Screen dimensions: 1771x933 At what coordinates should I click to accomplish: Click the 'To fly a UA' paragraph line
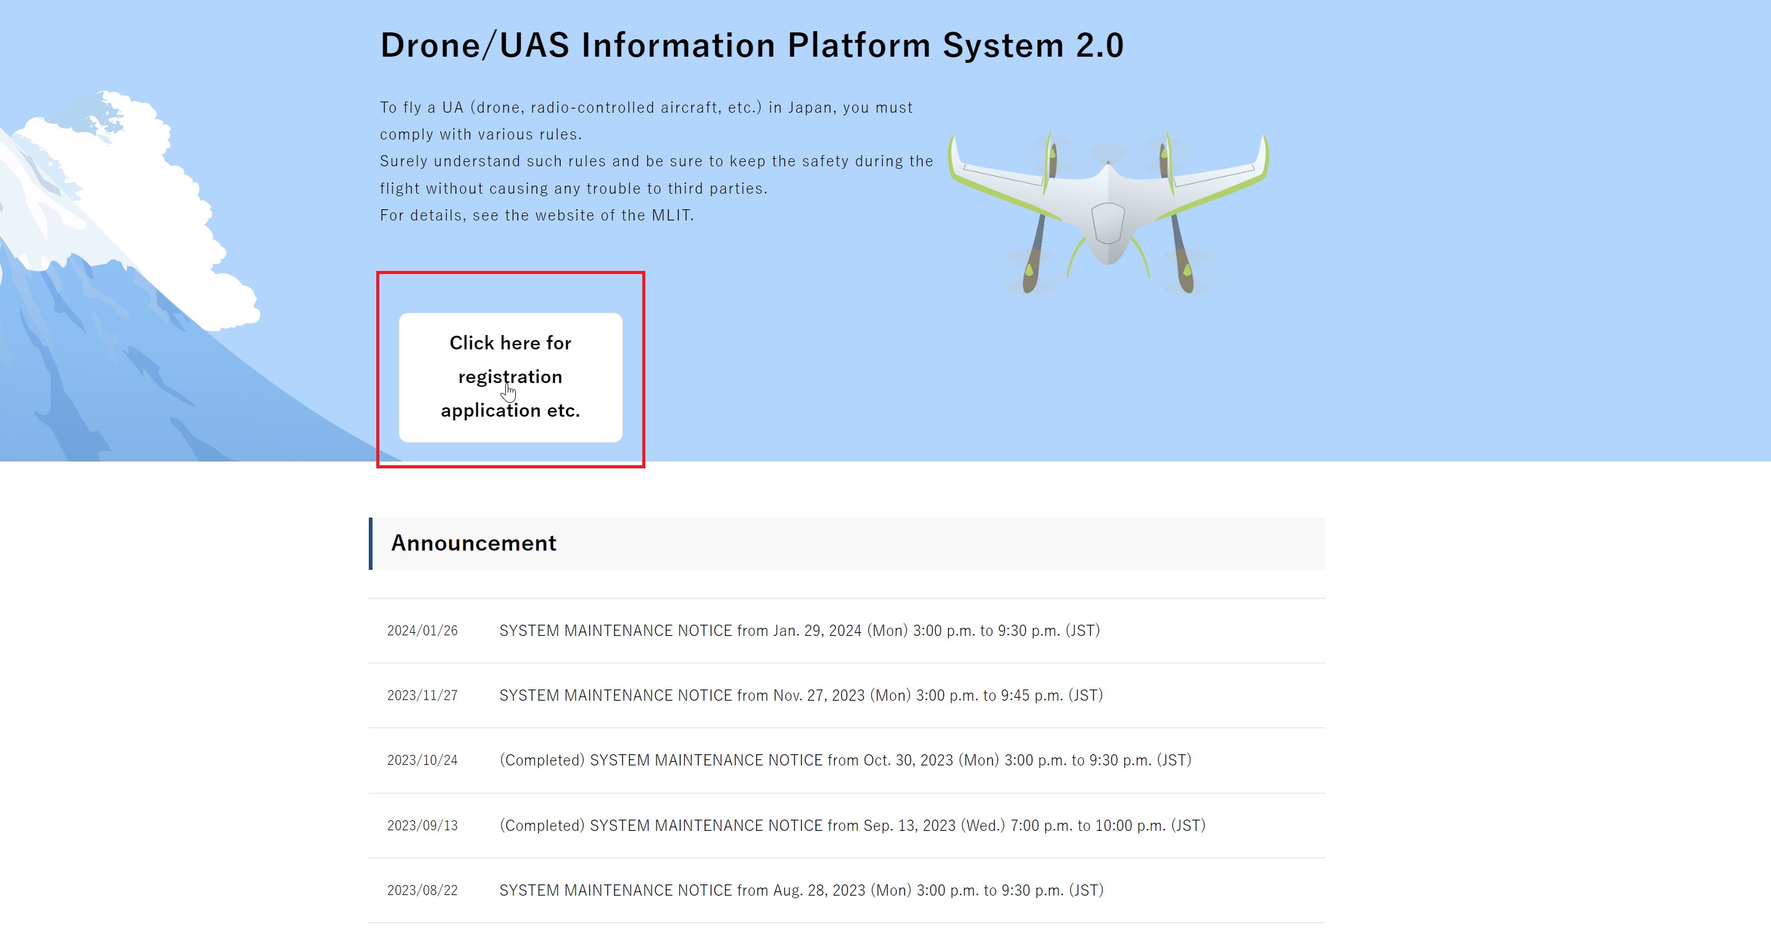point(645,107)
